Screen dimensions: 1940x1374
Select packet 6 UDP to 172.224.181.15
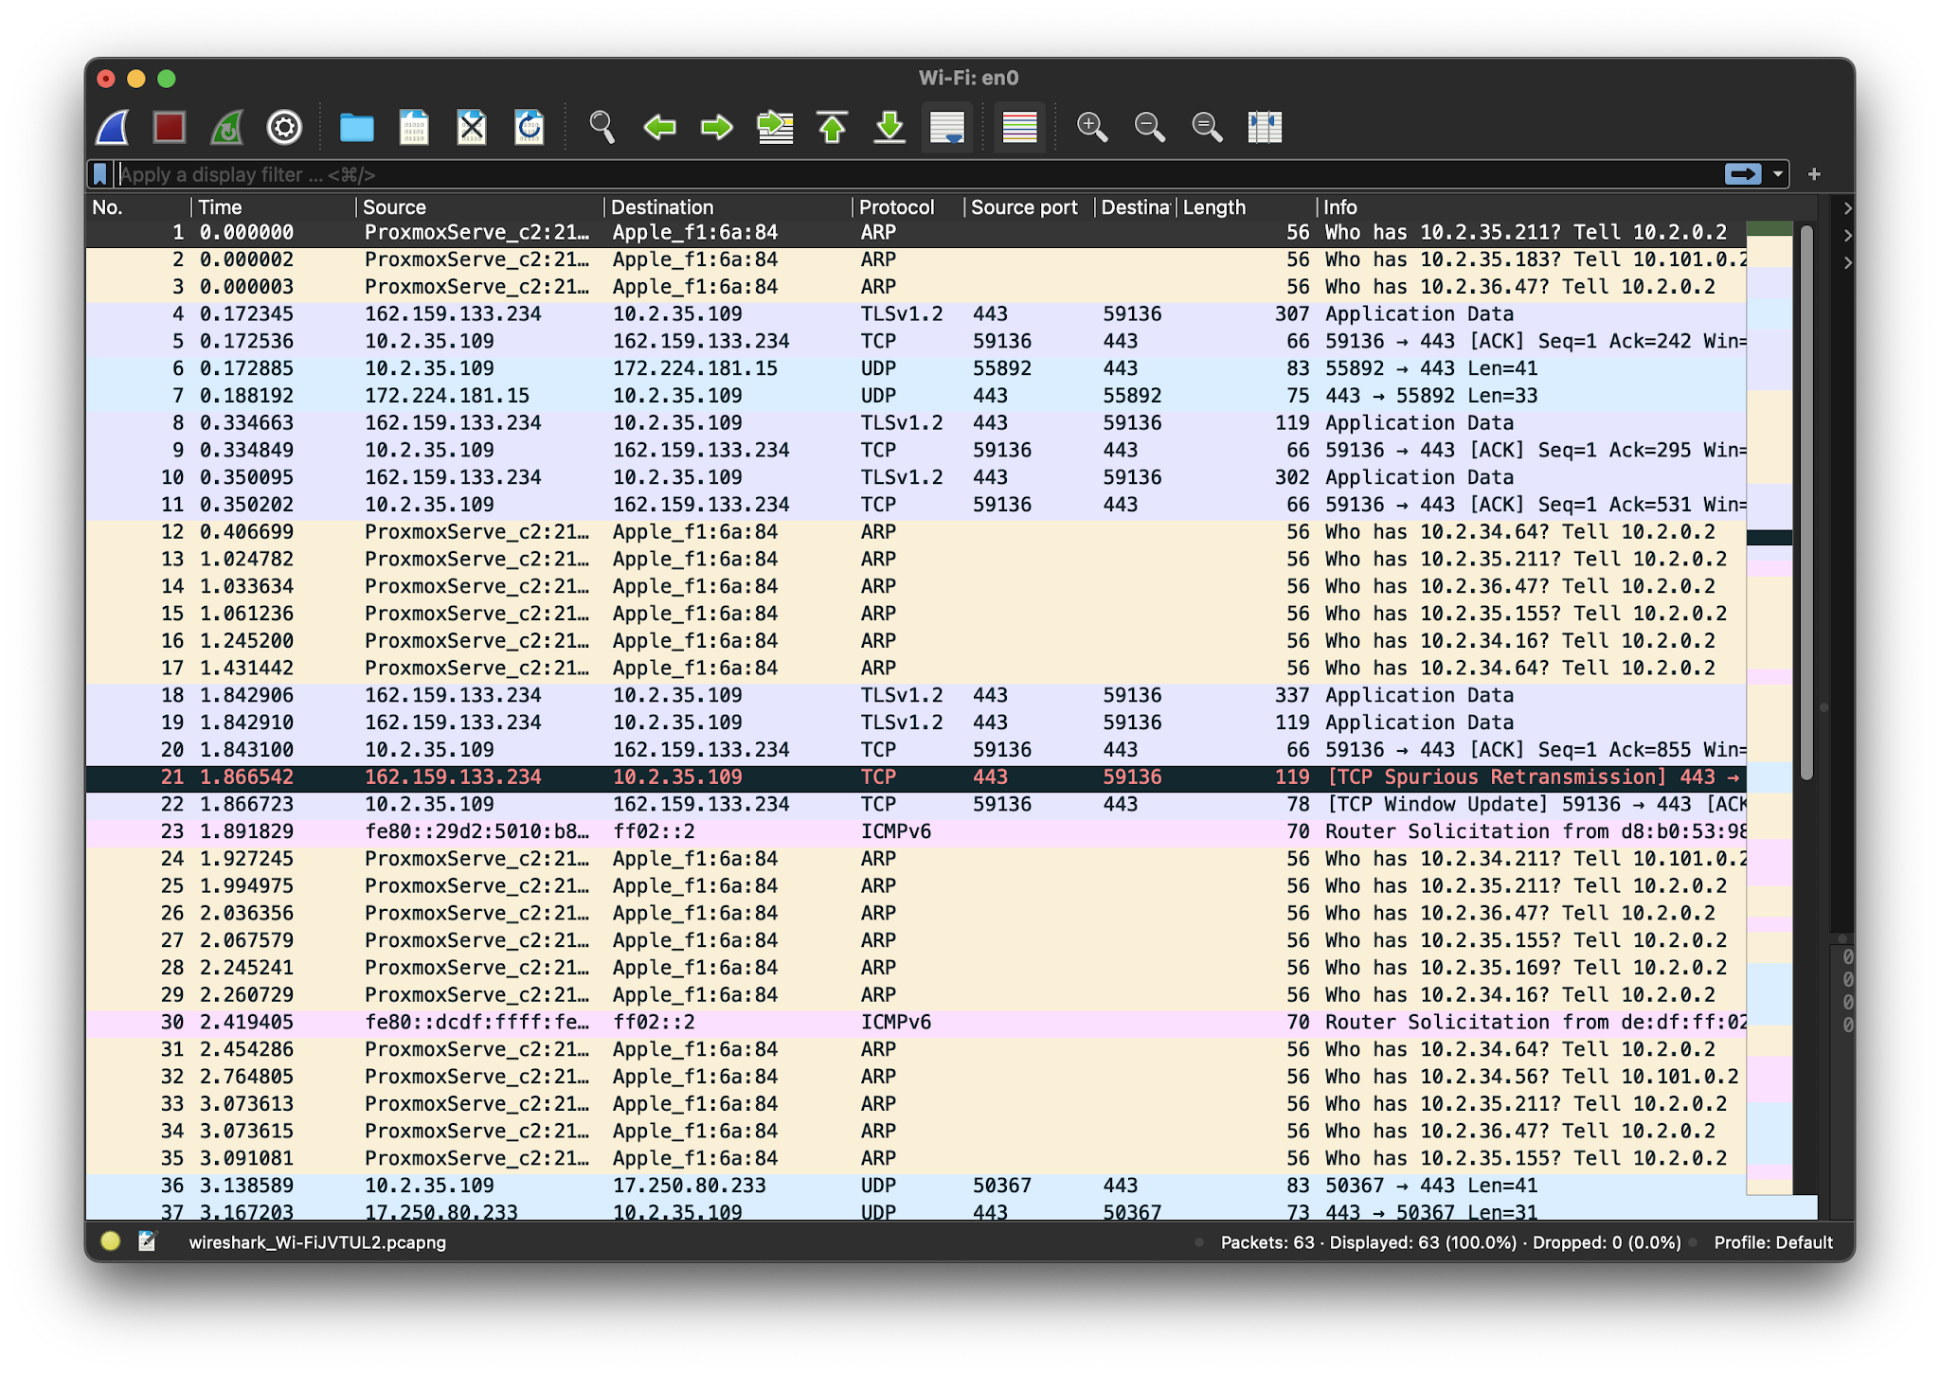(x=915, y=368)
